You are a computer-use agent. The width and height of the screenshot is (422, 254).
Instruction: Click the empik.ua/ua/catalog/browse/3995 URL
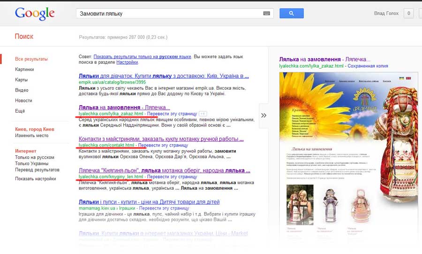point(112,82)
